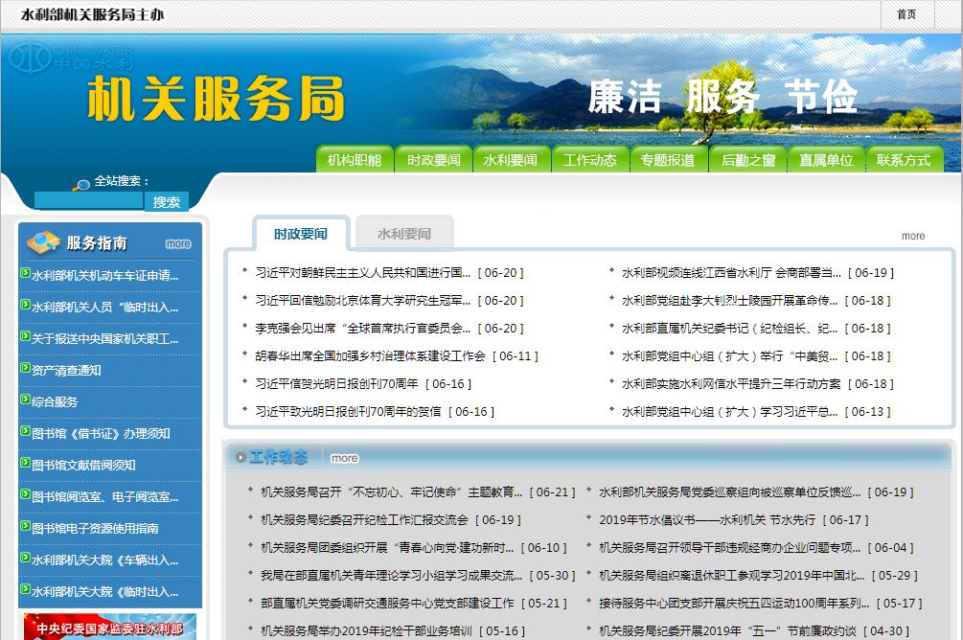Open 专题报道 in the navigation bar
The width and height of the screenshot is (963, 640).
click(668, 160)
